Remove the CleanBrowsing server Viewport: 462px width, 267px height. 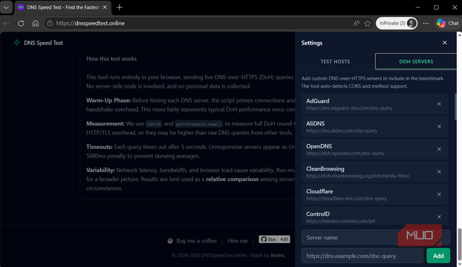(439, 171)
